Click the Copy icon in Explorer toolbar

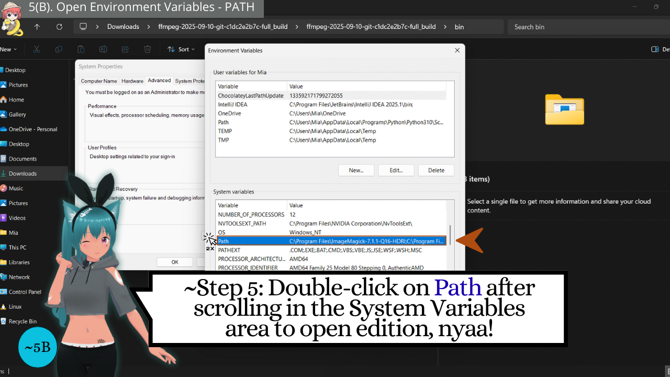(59, 49)
